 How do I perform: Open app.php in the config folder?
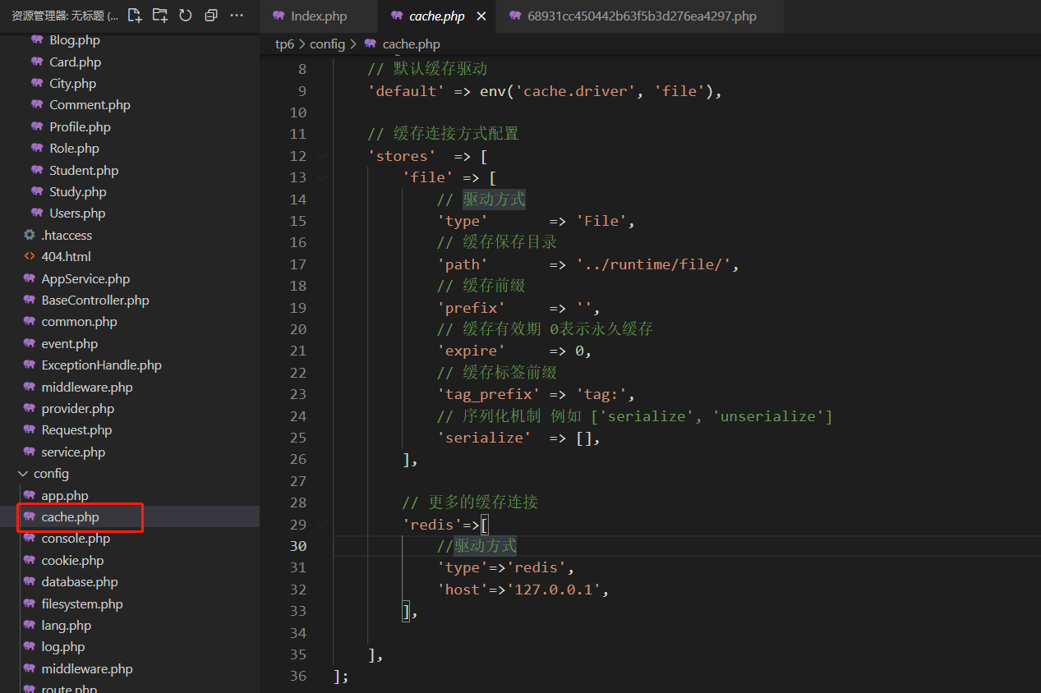click(x=65, y=495)
